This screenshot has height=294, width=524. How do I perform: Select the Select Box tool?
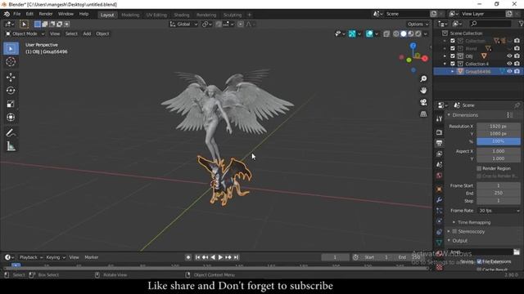point(11,49)
